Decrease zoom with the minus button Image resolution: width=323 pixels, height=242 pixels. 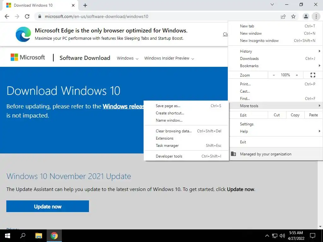pyautogui.click(x=274, y=75)
